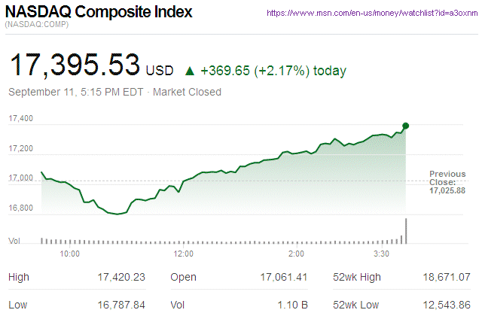Click the Previous Close 17,025.88 label
The height and width of the screenshot is (316, 482).
(x=447, y=183)
